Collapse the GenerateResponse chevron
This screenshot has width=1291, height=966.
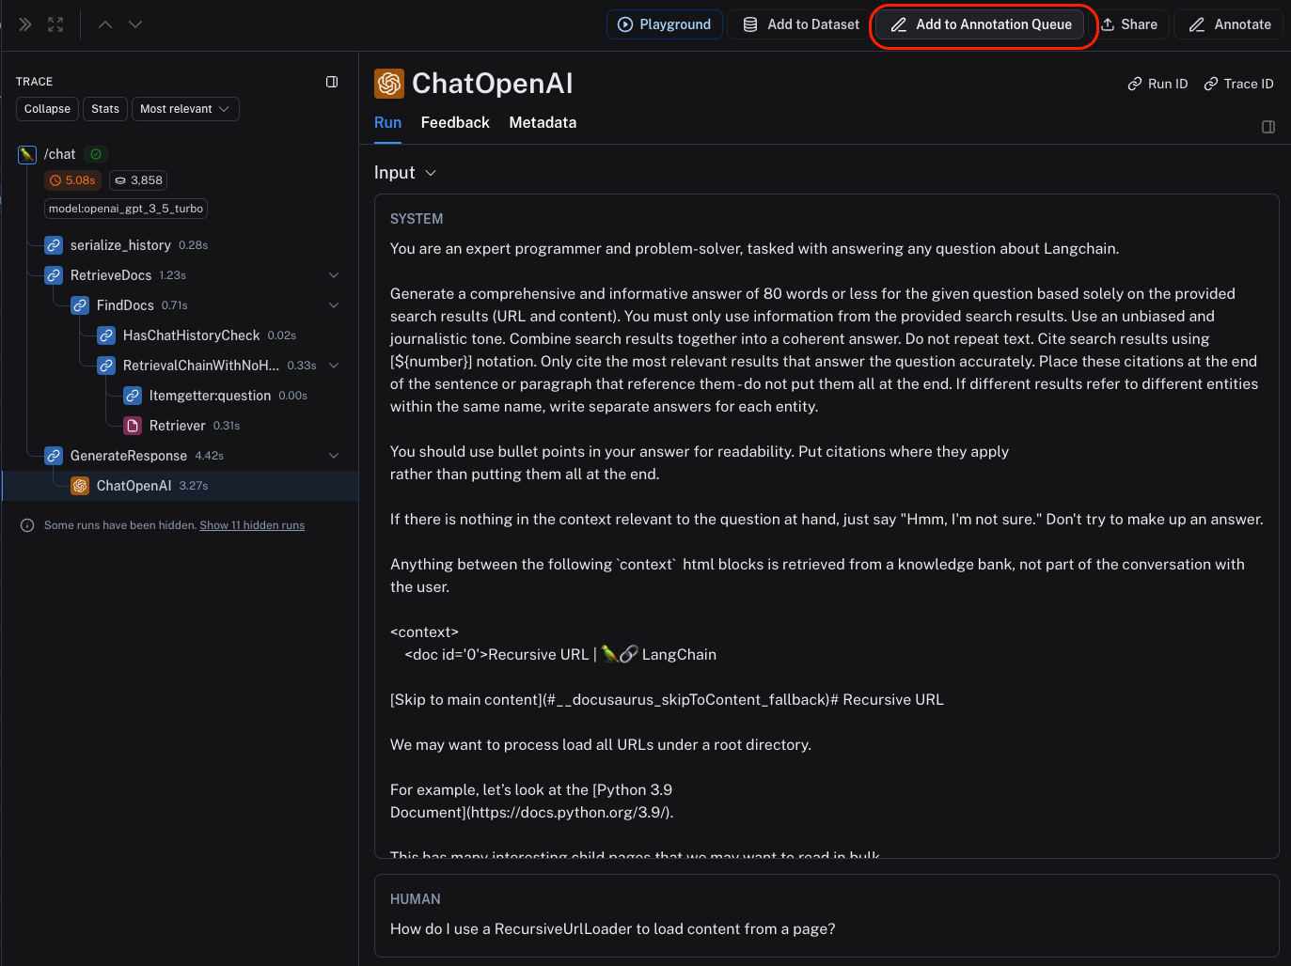pyautogui.click(x=334, y=456)
